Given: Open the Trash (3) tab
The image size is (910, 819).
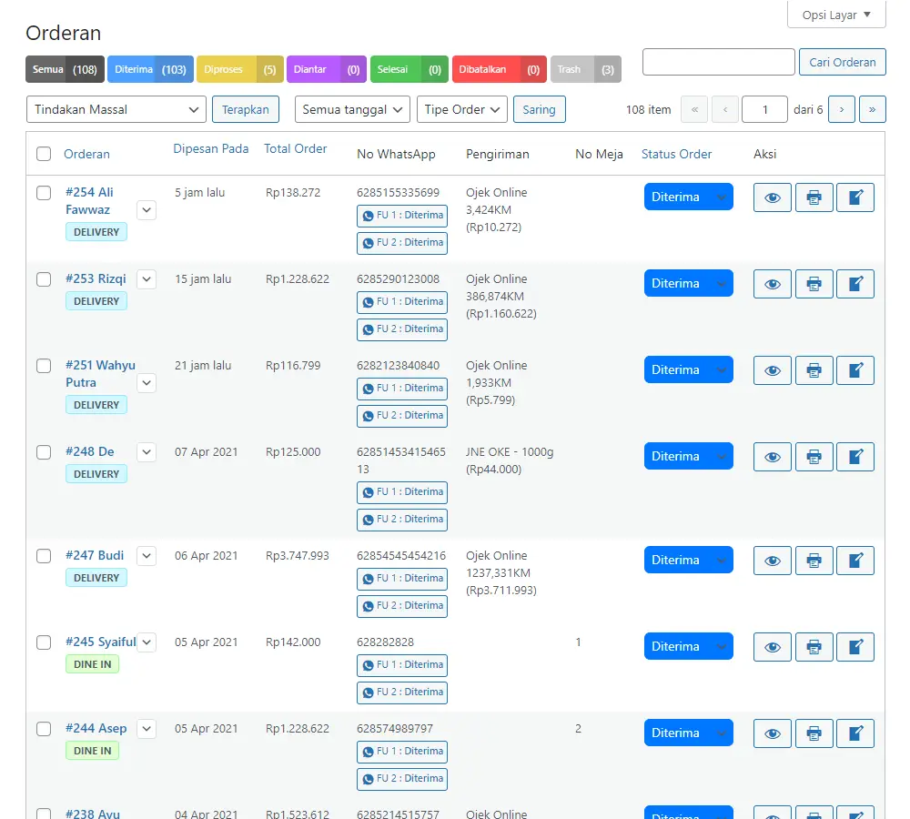Looking at the screenshot, I should [x=585, y=69].
